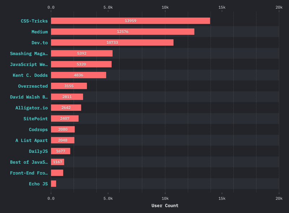Click the 10k tick on the bottom axis

click(165, 198)
